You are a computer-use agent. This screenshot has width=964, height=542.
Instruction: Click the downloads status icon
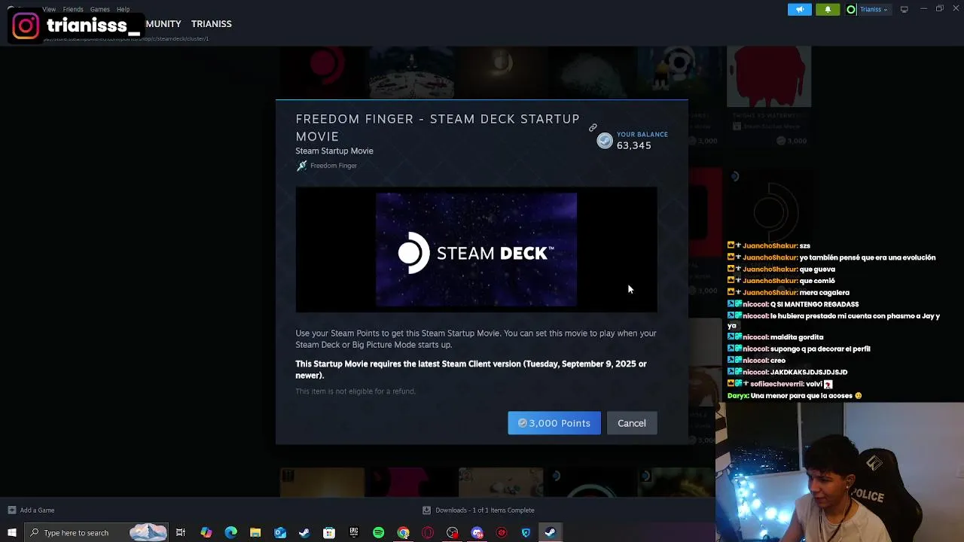[426, 510]
